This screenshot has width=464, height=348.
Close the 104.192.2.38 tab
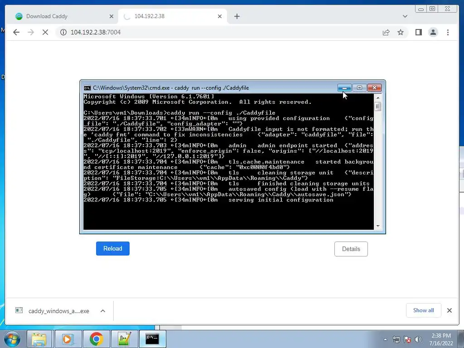220,16
